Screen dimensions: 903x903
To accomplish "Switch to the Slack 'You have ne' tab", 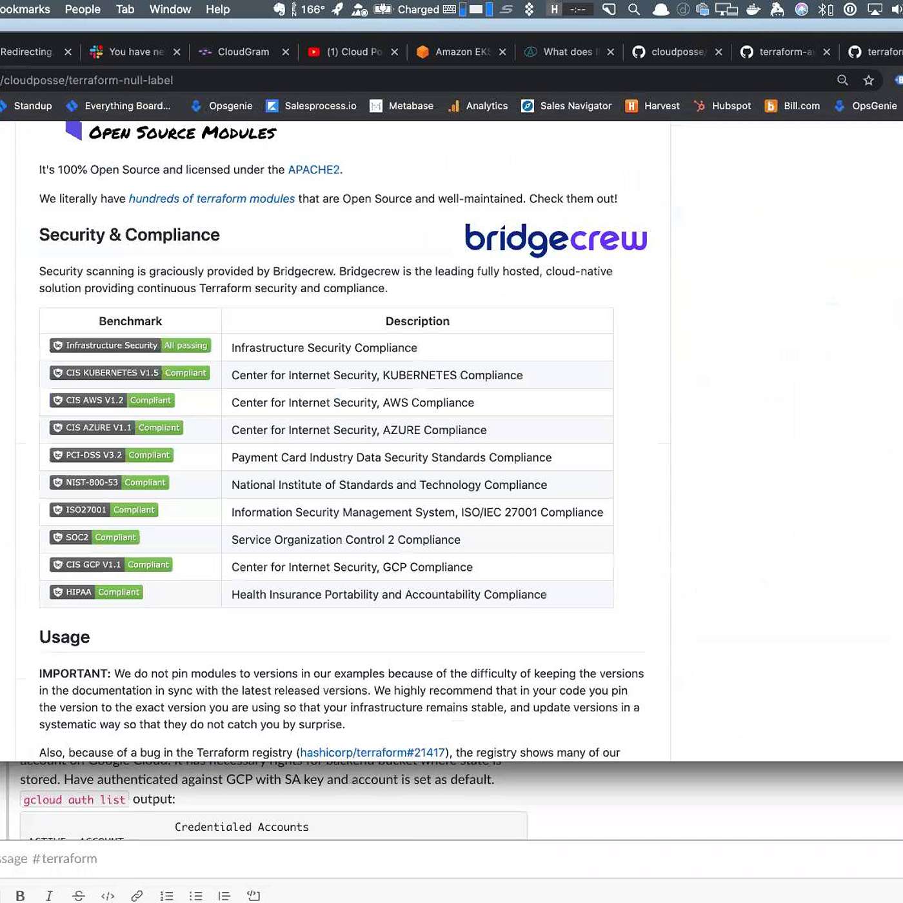I will tap(135, 52).
